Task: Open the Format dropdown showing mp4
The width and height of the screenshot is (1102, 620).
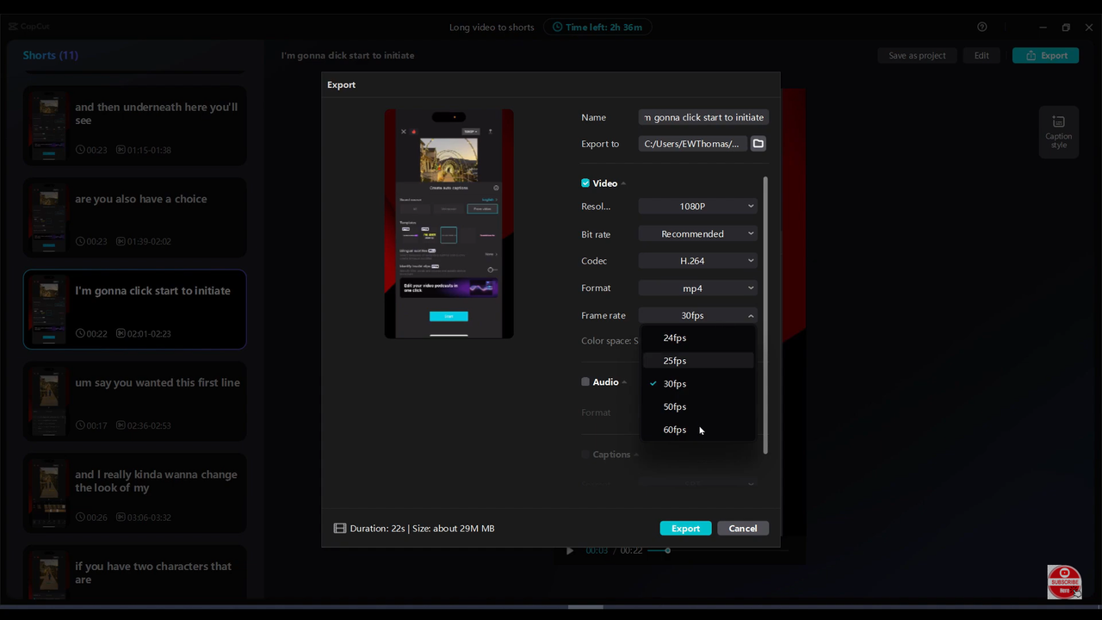Action: 694,288
